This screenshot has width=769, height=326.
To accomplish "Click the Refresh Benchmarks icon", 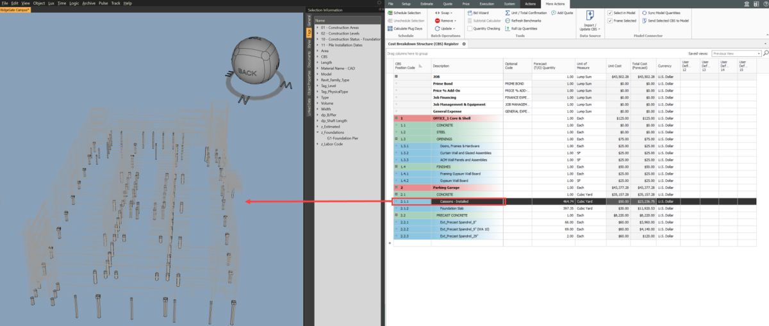I will click(x=508, y=20).
